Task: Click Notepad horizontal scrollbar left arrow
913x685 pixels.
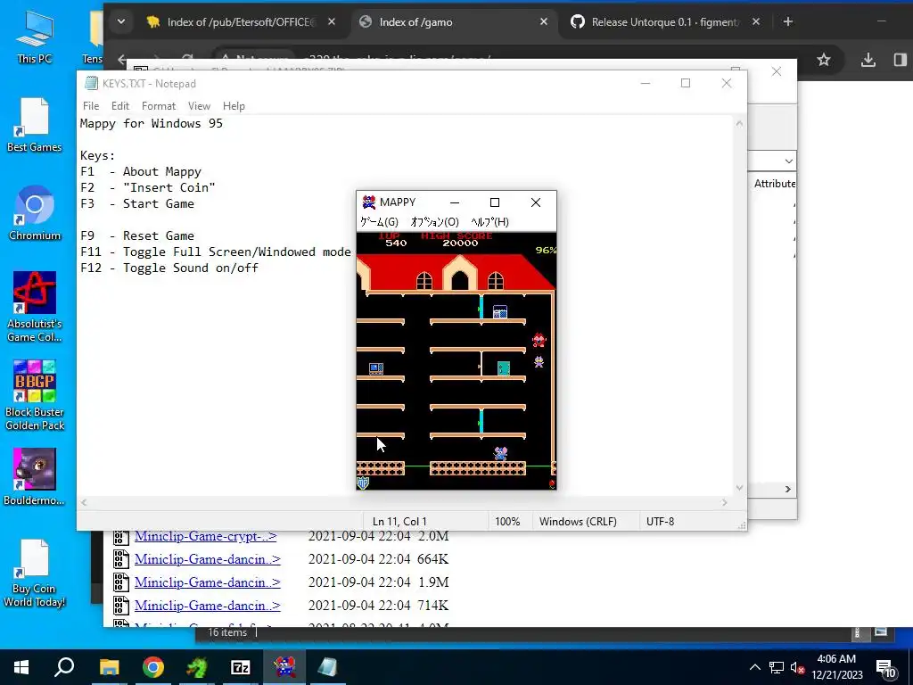Action: coord(85,502)
